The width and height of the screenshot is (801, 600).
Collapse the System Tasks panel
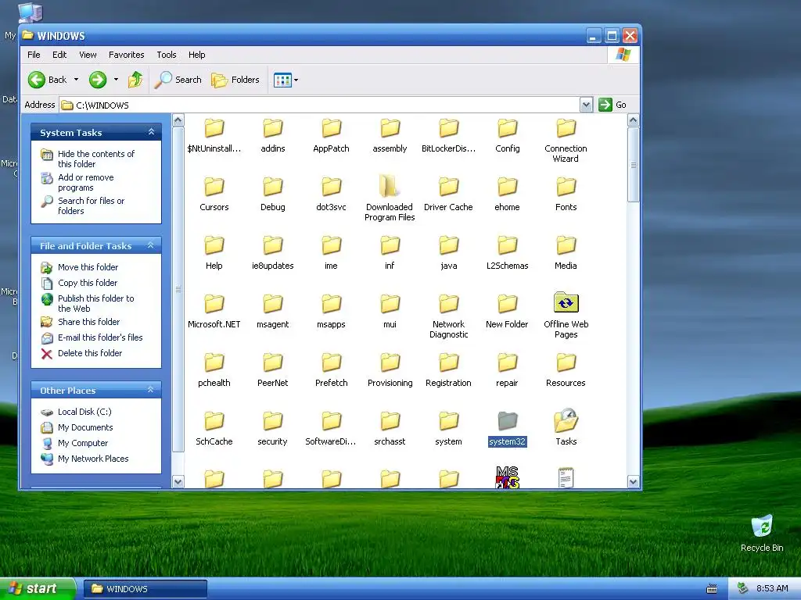(x=151, y=132)
